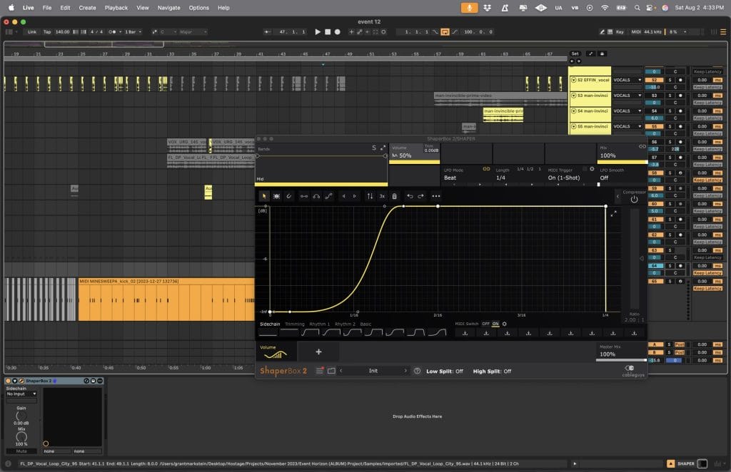Image resolution: width=731 pixels, height=472 pixels.
Task: Click the undo arrow in ShaperBox
Action: coord(410,196)
